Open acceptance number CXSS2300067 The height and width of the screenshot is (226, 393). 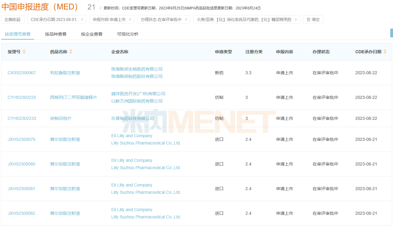pyautogui.click(x=22, y=73)
